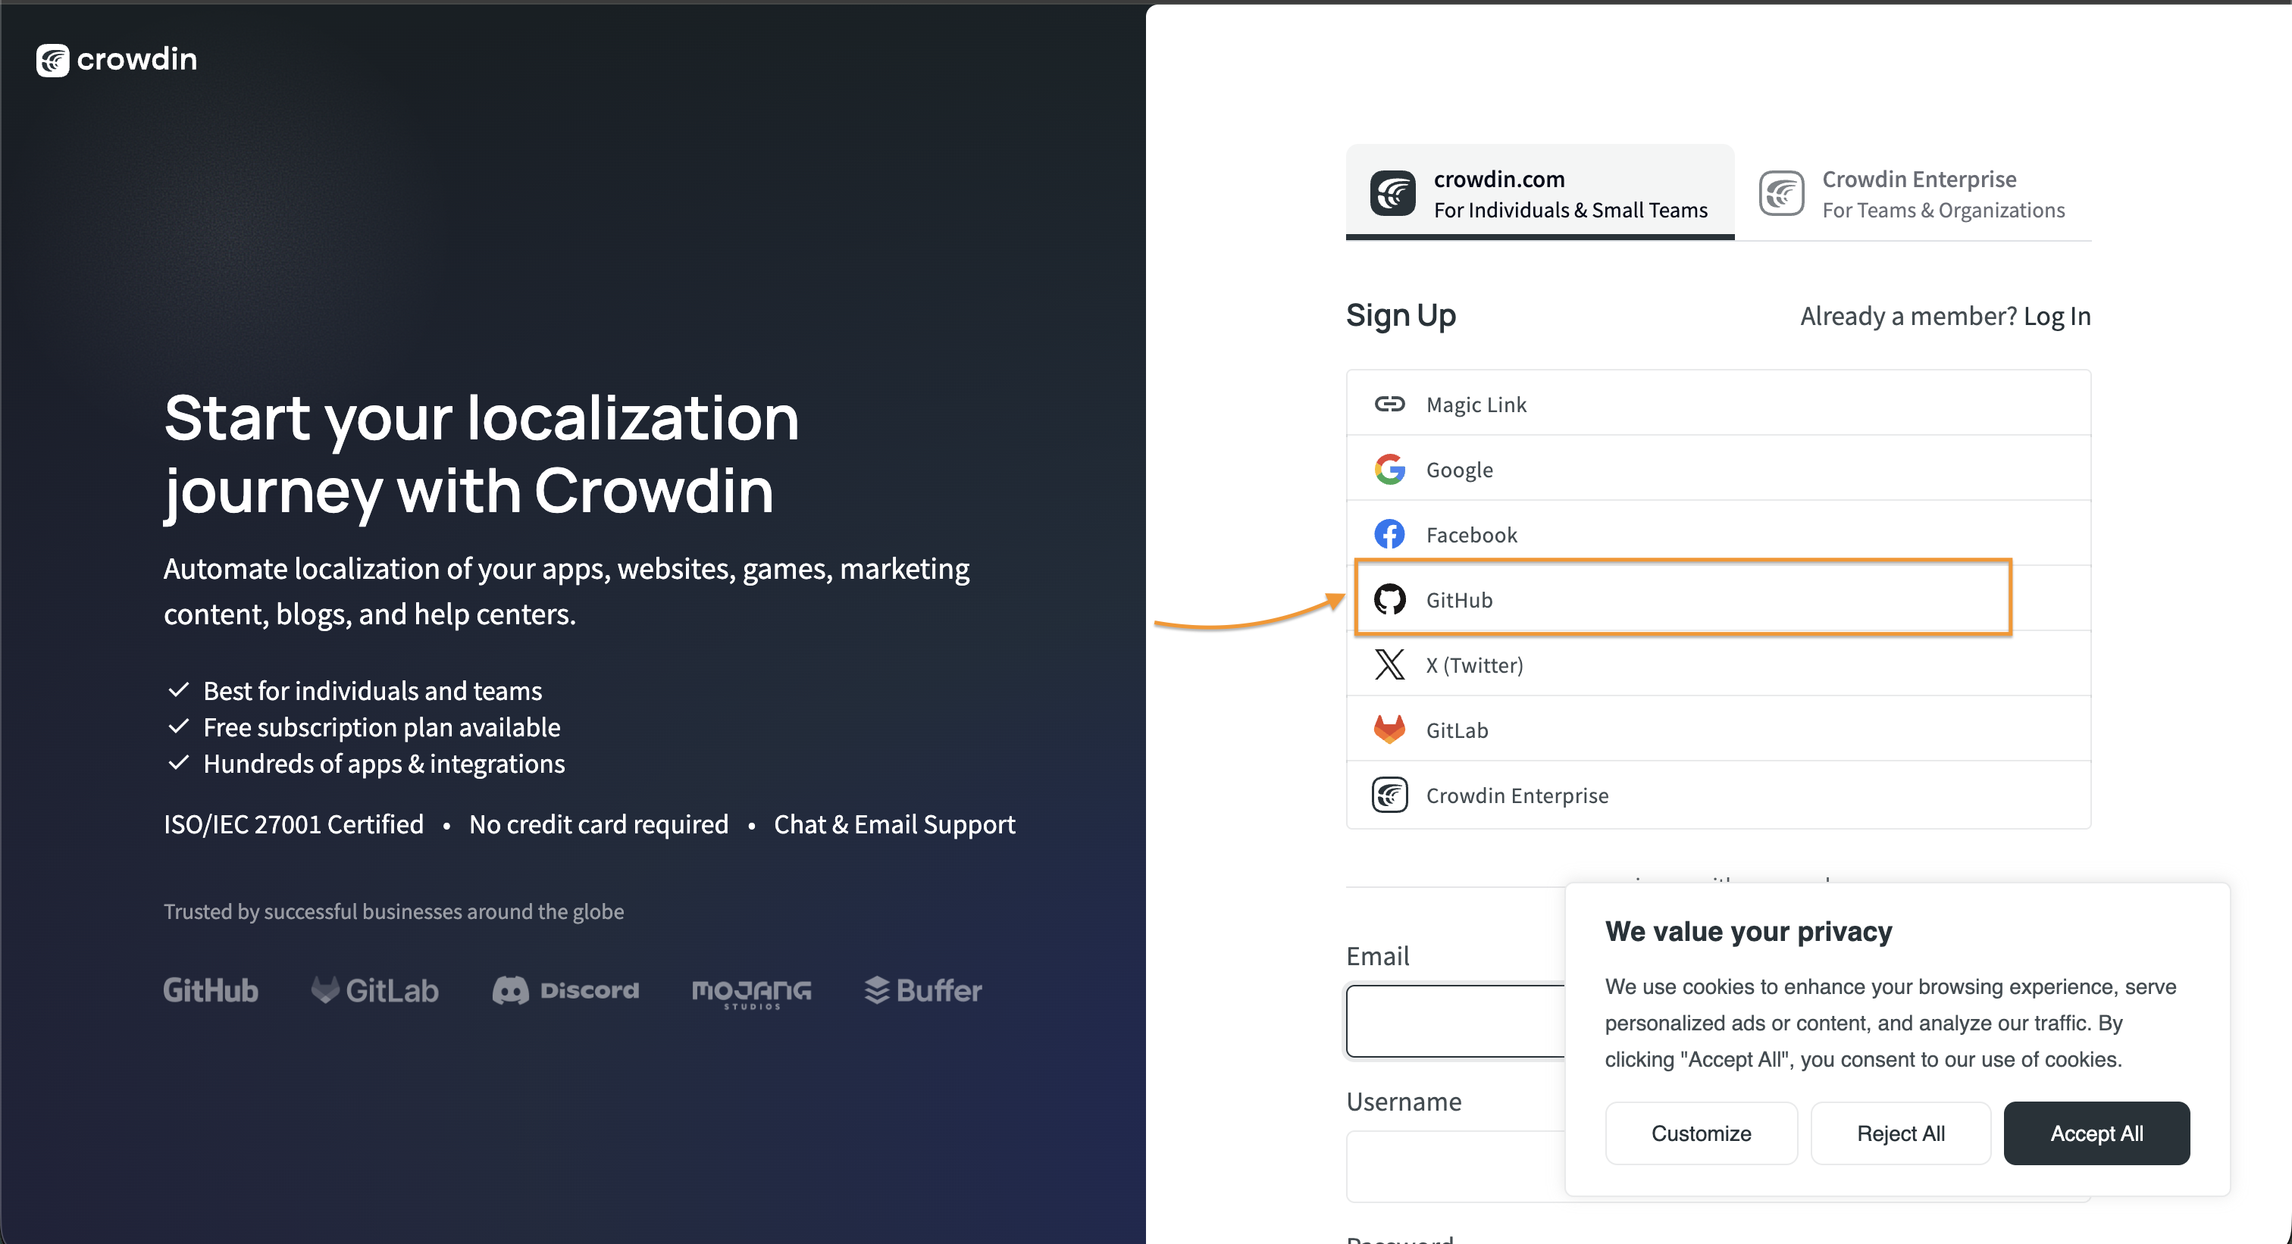Click the Crowdin Enterprise tab logo icon
2292x1244 pixels.
point(1781,193)
